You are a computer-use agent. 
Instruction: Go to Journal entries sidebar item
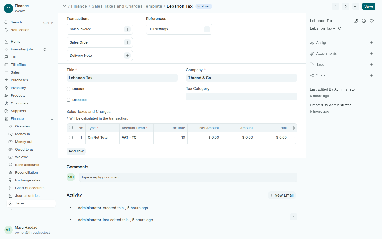coord(31,196)
